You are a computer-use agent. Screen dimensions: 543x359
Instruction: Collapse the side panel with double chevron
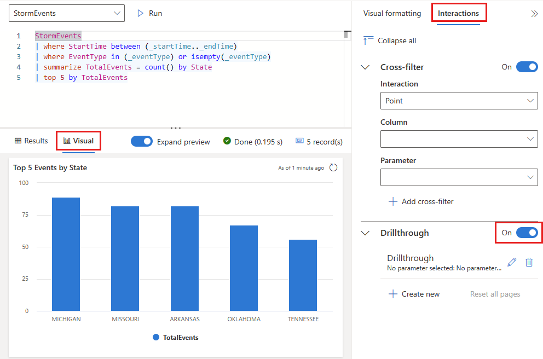pyautogui.click(x=534, y=14)
